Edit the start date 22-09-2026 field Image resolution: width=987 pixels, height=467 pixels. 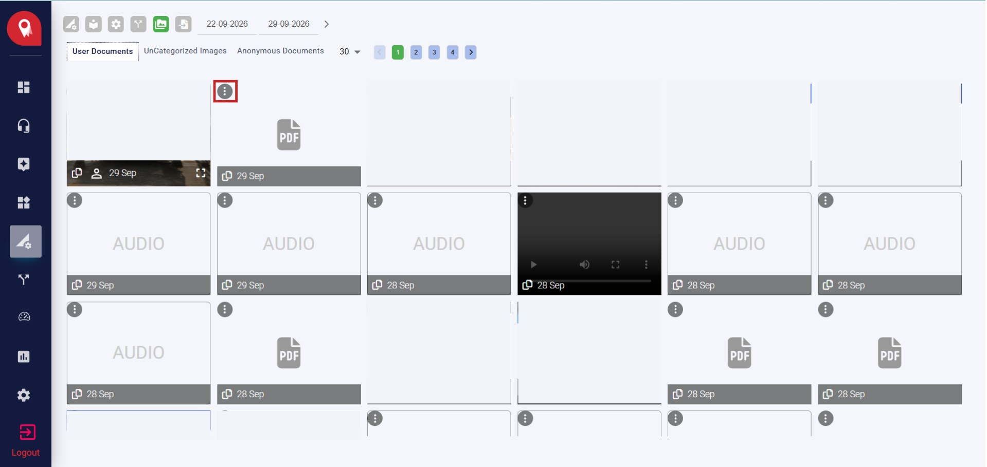(x=227, y=24)
